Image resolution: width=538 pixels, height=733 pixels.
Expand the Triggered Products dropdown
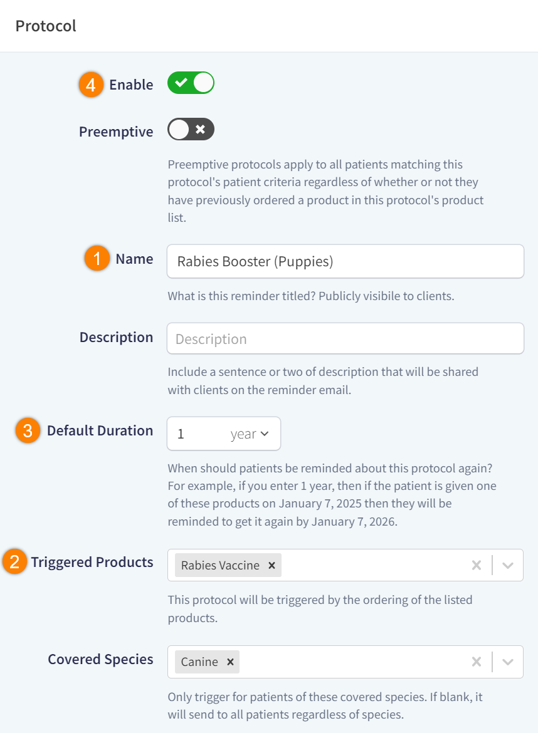(508, 565)
